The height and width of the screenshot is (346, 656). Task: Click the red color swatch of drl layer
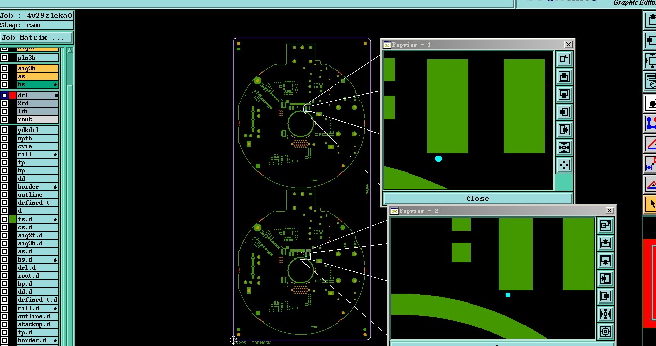point(13,95)
